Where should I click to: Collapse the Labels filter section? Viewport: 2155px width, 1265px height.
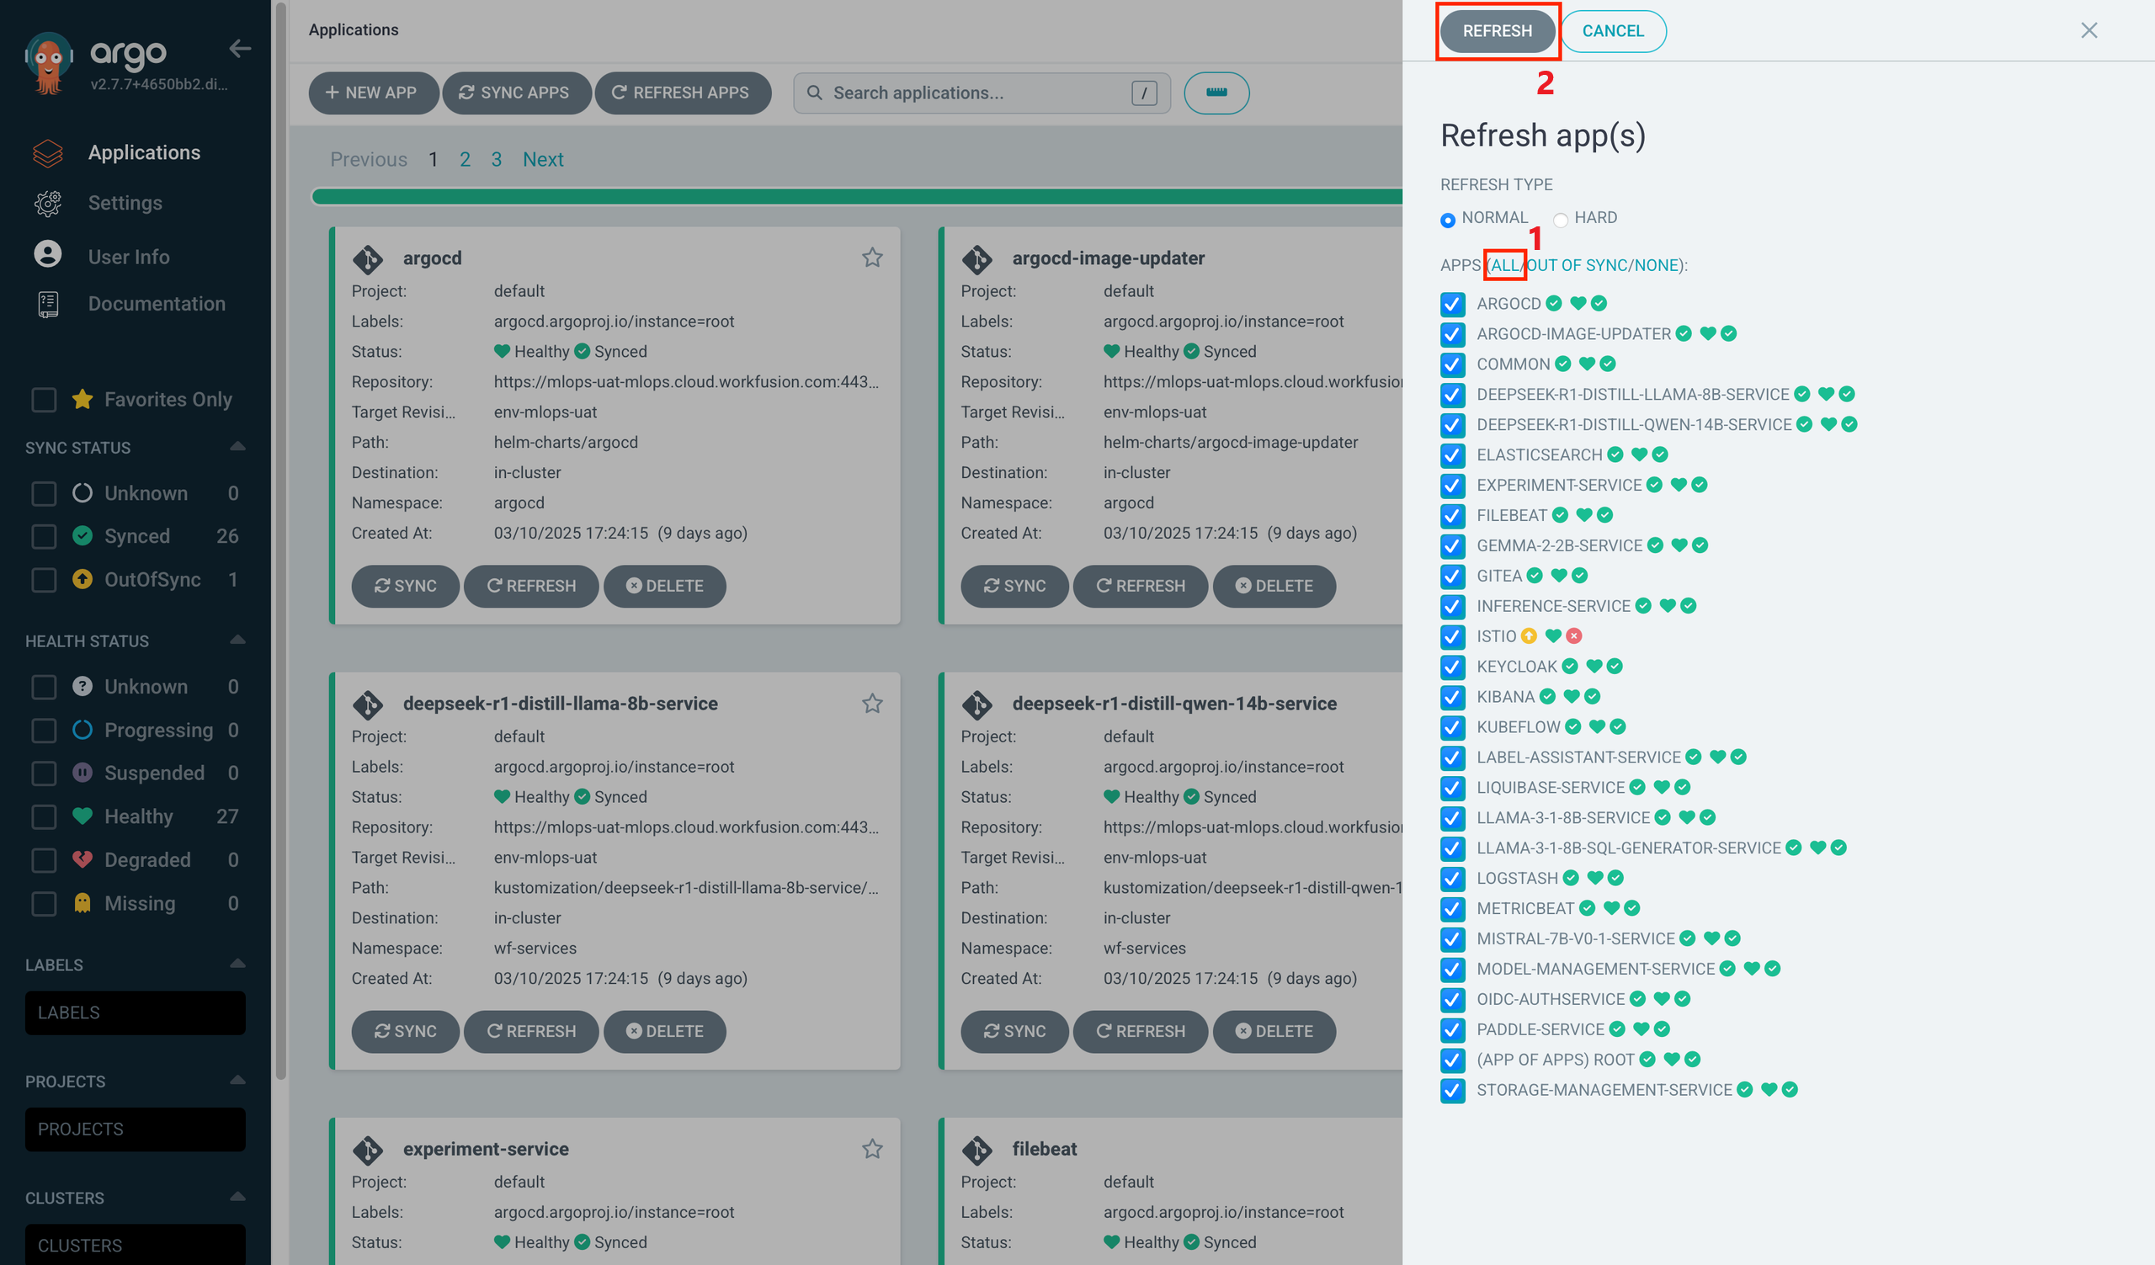click(237, 964)
